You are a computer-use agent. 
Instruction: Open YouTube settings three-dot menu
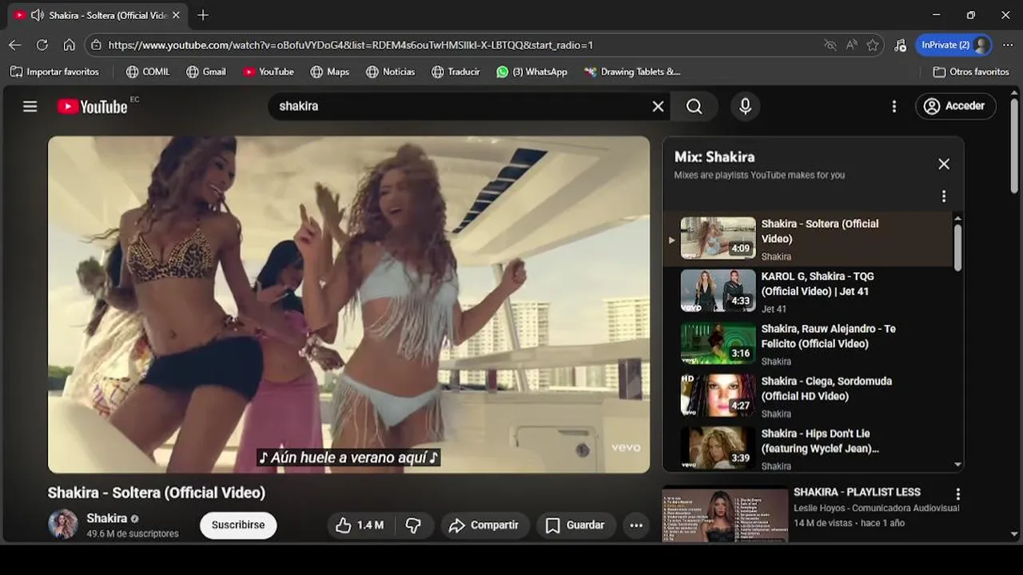pyautogui.click(x=894, y=106)
